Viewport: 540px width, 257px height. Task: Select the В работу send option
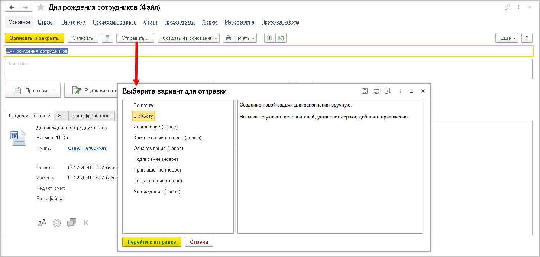pyautogui.click(x=143, y=116)
